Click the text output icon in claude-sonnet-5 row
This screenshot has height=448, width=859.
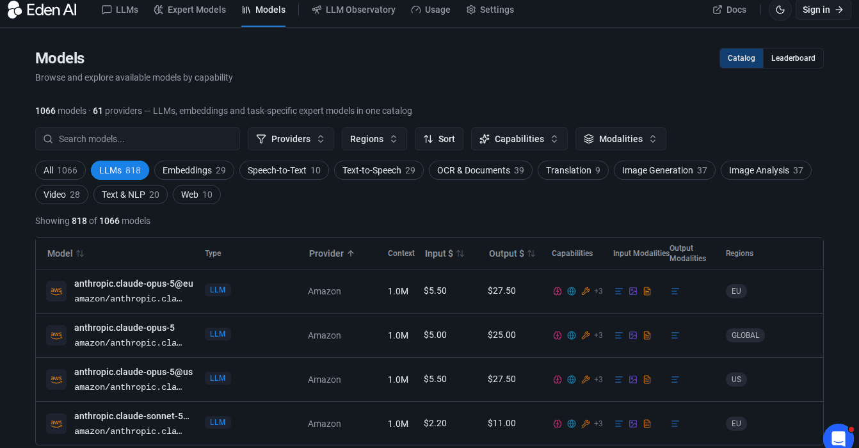(x=675, y=424)
